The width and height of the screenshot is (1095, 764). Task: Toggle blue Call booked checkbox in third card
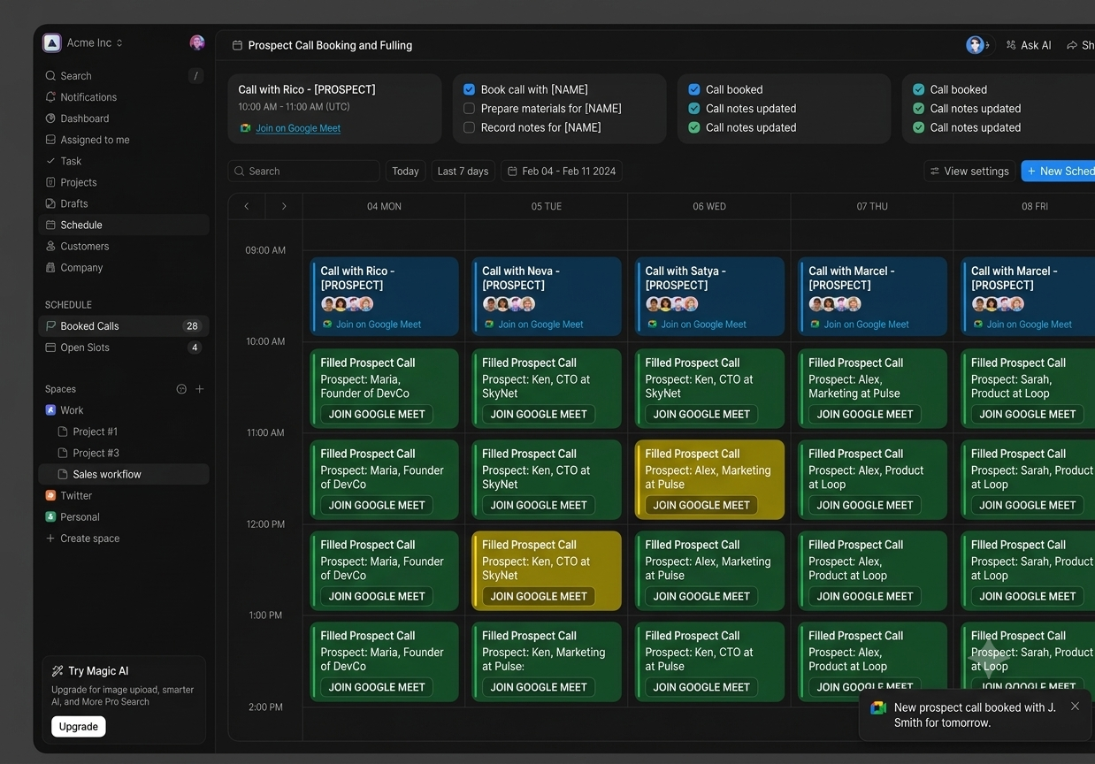694,89
